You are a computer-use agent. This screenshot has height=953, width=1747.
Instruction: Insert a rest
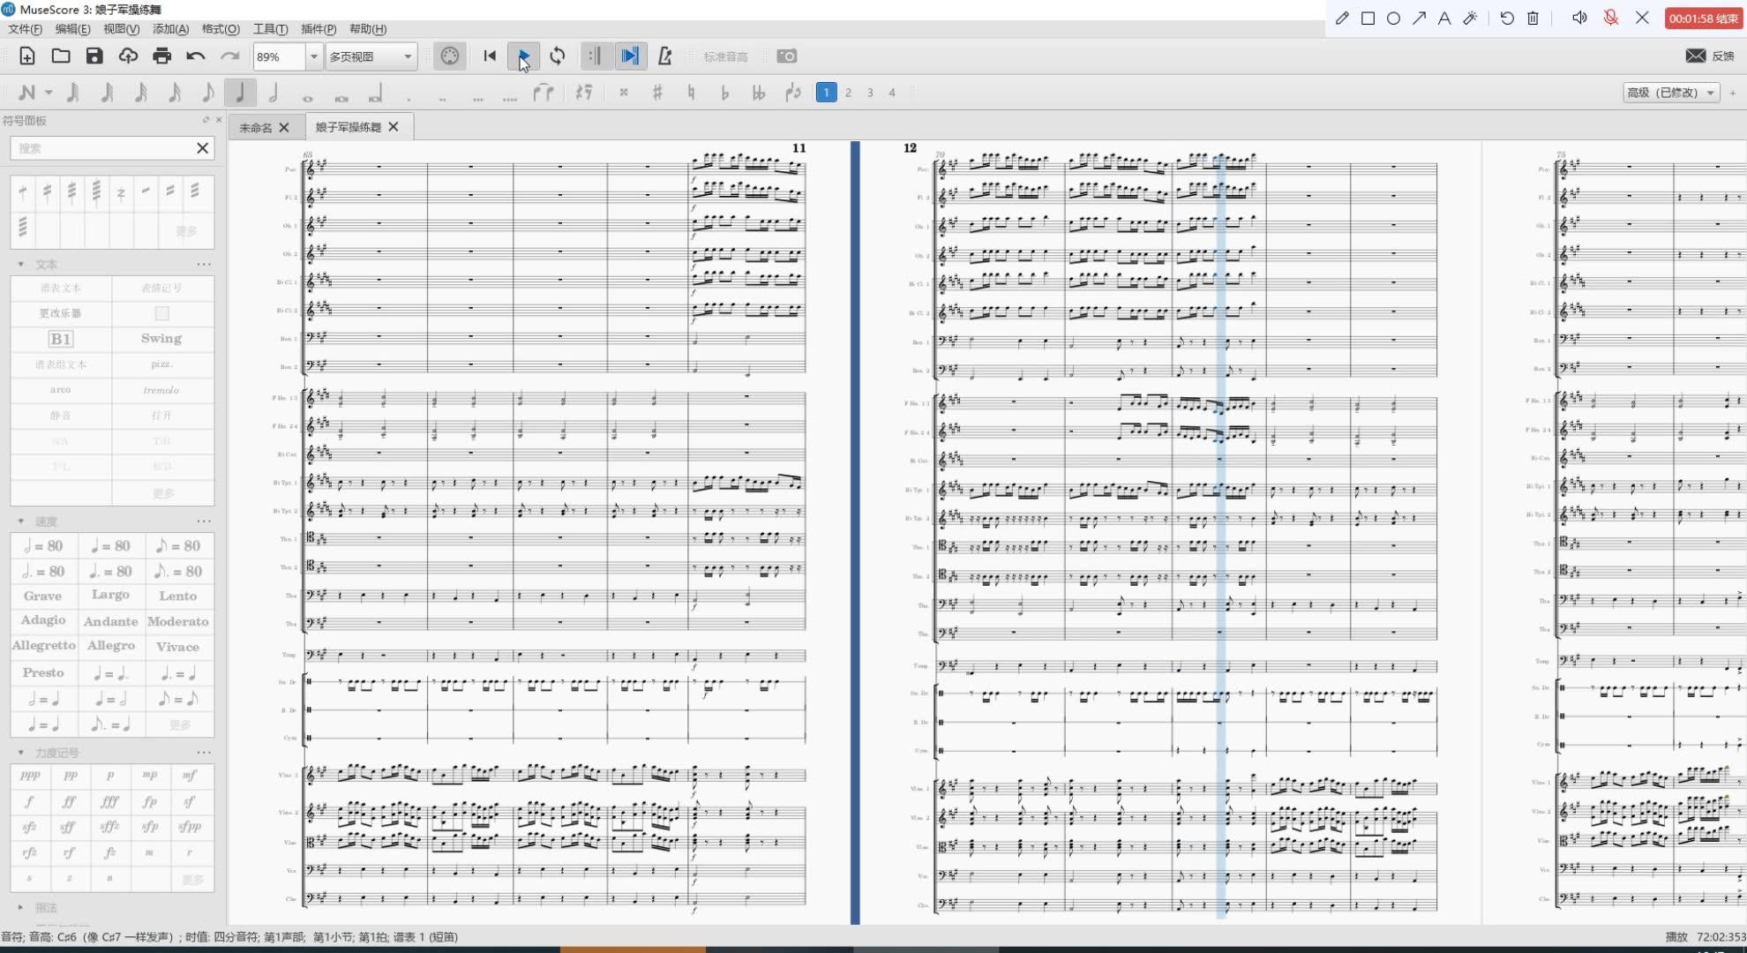583,92
